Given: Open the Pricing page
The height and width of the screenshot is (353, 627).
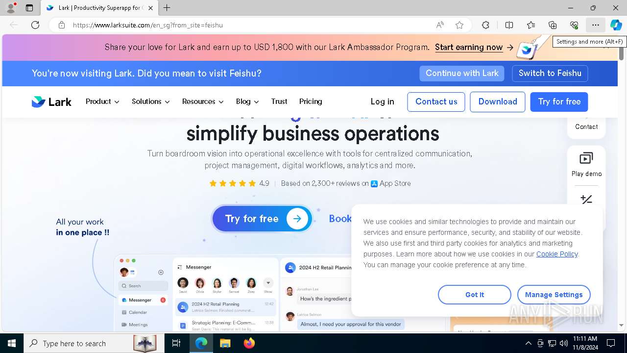Looking at the screenshot, I should 311,101.
